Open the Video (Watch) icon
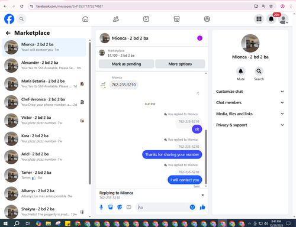Image resolution: width=296 pixels, height=227 pixels. tap(146, 19)
